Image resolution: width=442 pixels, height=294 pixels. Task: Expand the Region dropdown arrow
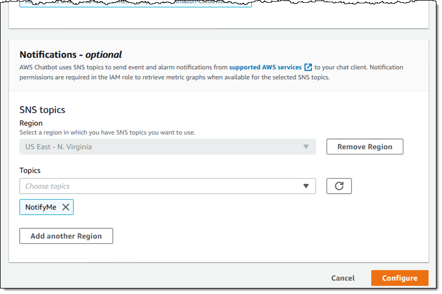306,147
